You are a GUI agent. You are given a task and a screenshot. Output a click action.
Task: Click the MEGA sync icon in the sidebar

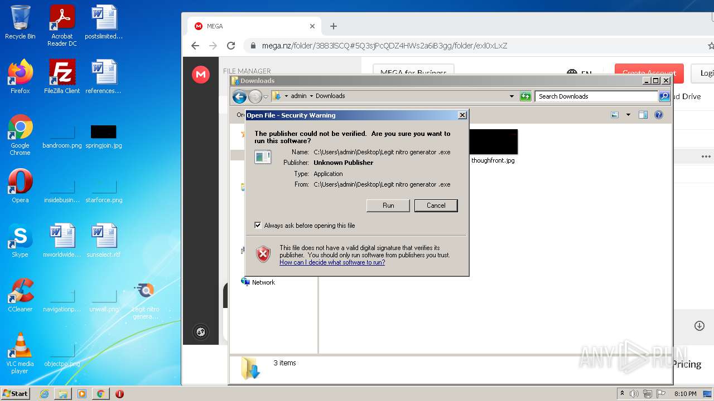coord(201,332)
